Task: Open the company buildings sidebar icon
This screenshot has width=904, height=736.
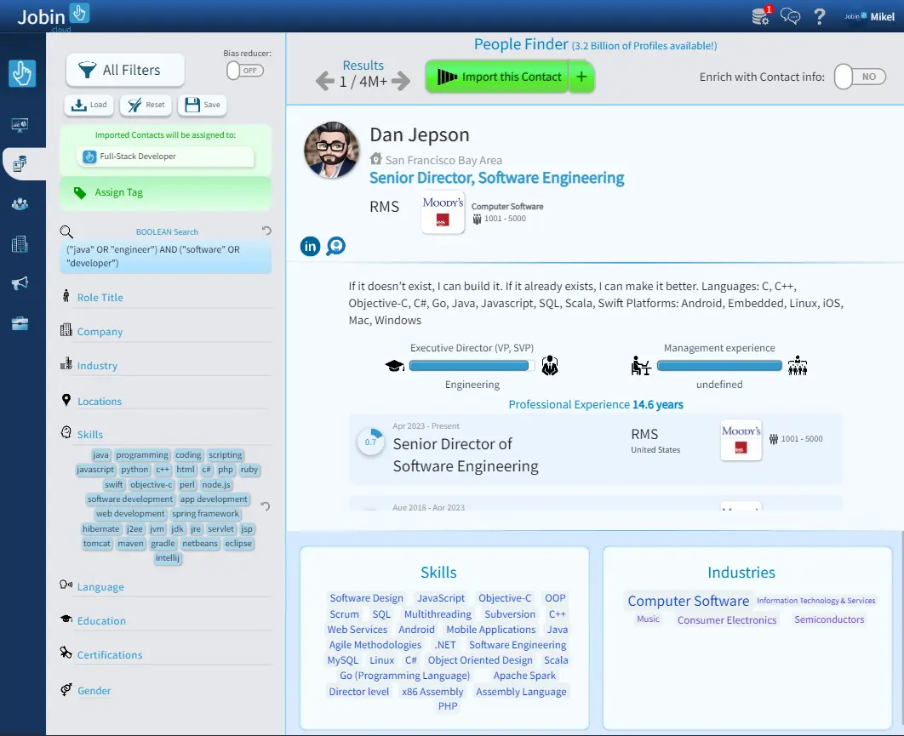Action: pyautogui.click(x=20, y=244)
